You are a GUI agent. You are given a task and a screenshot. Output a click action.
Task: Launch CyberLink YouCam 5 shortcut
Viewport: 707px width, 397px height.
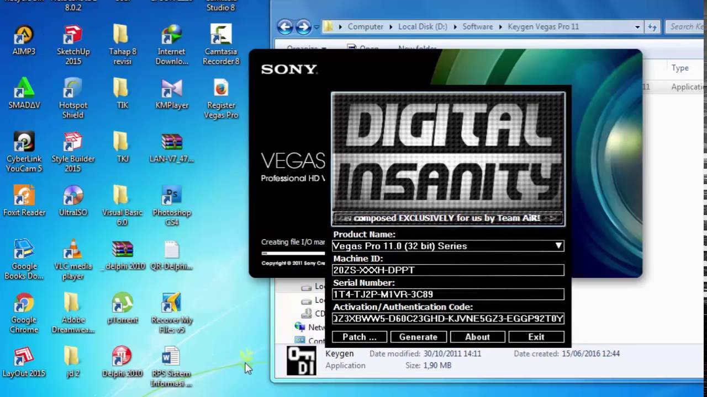click(x=24, y=152)
